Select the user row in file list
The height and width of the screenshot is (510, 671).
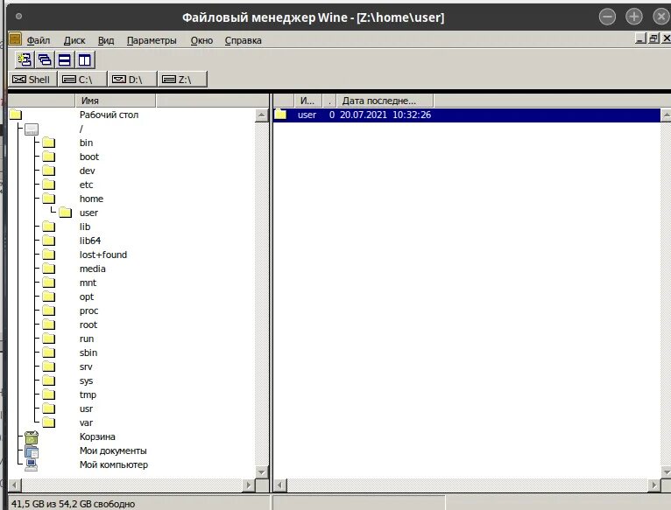(466, 115)
